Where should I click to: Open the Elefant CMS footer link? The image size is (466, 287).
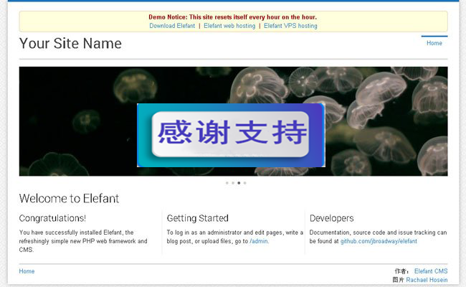(x=431, y=271)
